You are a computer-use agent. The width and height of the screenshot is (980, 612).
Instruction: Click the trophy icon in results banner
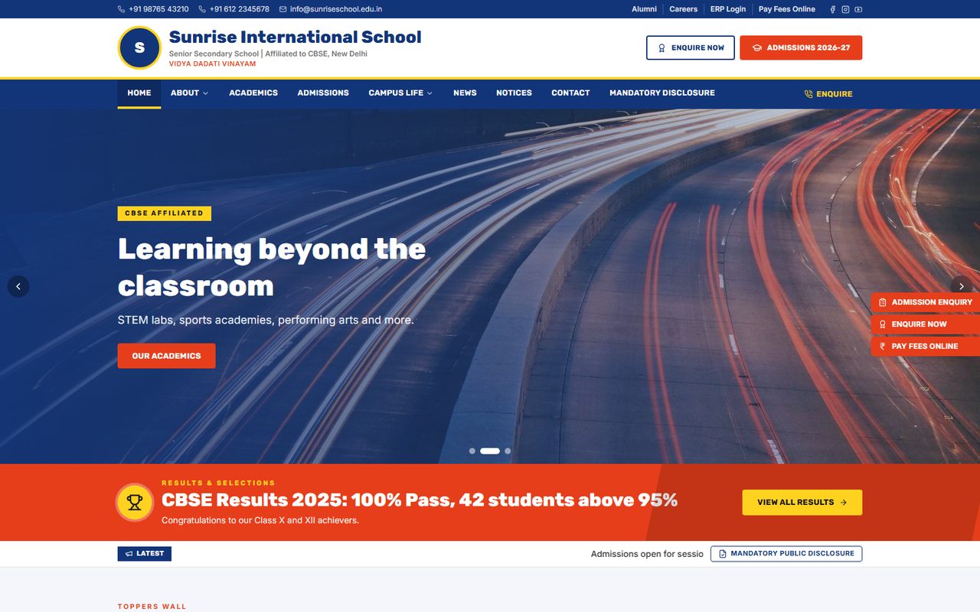coord(135,503)
